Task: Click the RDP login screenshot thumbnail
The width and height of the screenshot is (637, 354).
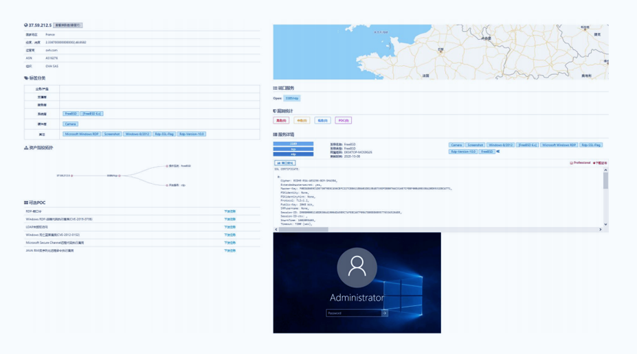Action: click(357, 283)
